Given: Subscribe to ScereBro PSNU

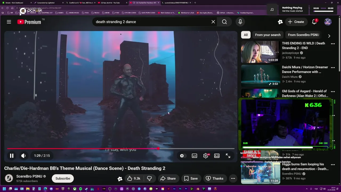Looking at the screenshot, I should tap(63, 178).
